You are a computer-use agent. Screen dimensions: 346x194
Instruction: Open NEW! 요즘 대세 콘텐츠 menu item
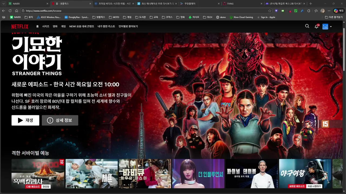point(82,26)
